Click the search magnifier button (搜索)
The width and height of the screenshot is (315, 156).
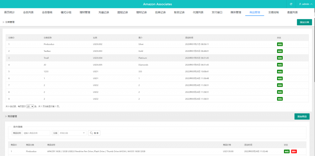pos(94,133)
